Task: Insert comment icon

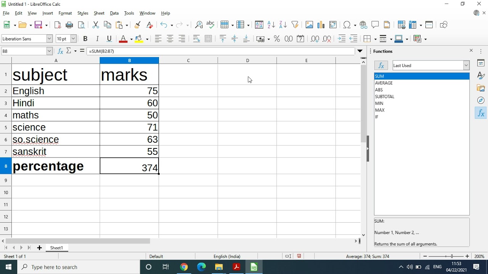Action: (375, 25)
